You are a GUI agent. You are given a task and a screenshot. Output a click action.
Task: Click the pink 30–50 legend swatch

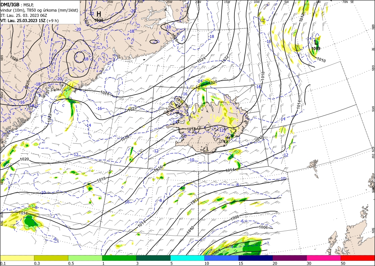click(324, 258)
